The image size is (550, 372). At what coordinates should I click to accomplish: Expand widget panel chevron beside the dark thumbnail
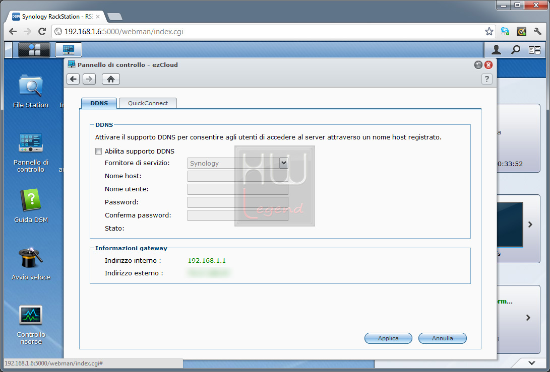[530, 225]
